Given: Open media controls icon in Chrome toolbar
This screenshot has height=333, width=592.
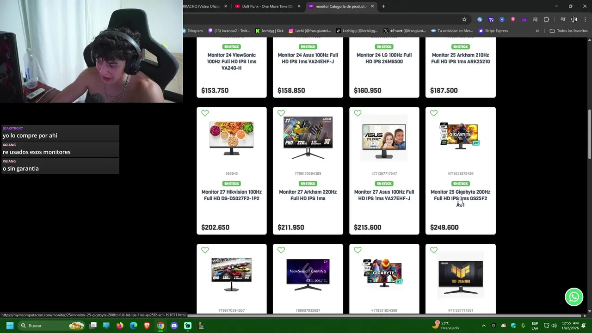Looking at the screenshot, I should [x=563, y=19].
